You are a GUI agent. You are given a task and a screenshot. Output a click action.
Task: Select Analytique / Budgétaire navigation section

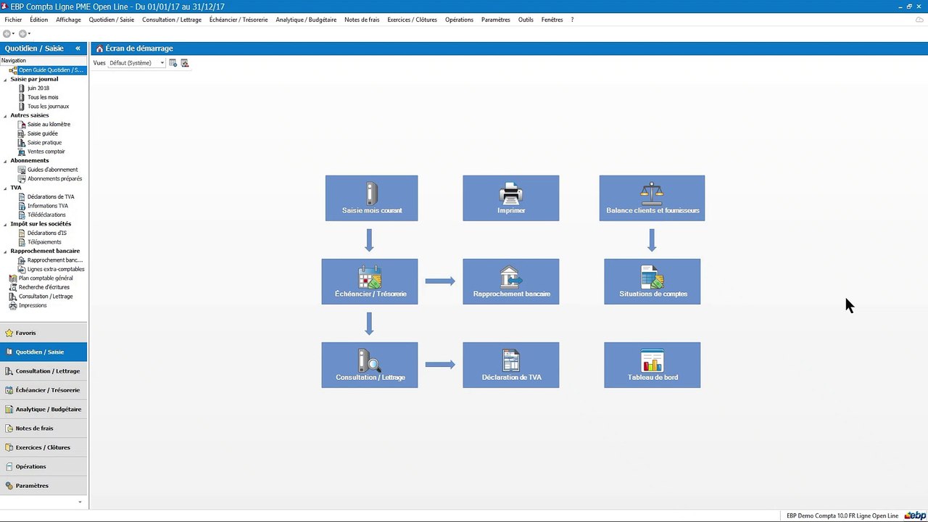(x=43, y=409)
